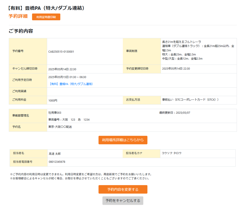Select the 1000円 usage fee value
Viewport: 249px width, 206px height.
coord(53,101)
